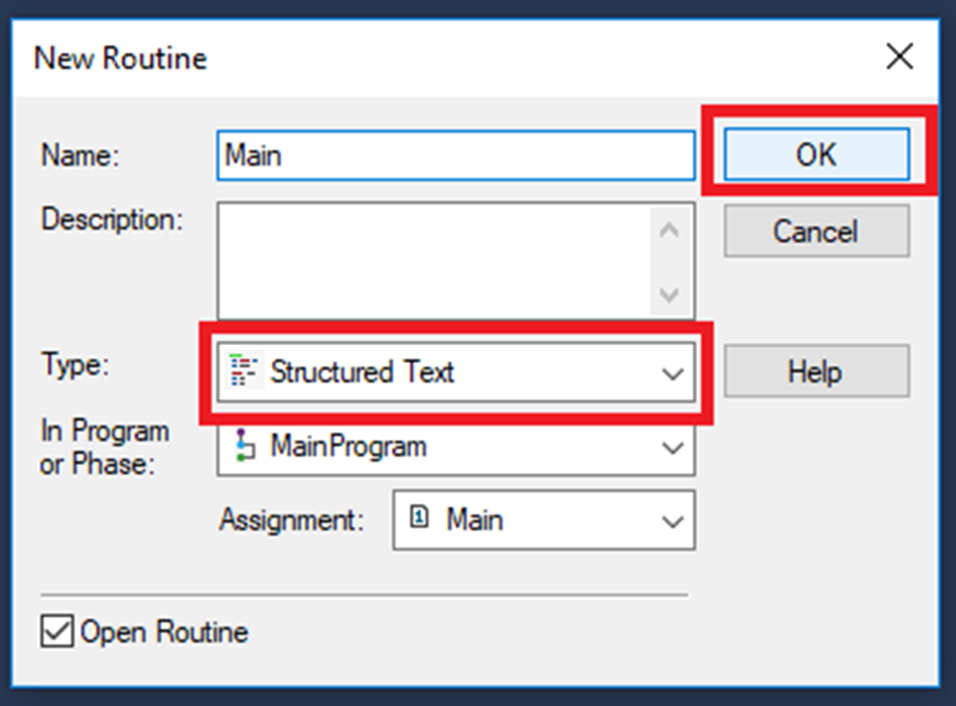Click the Main assignment routine icon
Image resolution: width=956 pixels, height=706 pixels.
[419, 519]
